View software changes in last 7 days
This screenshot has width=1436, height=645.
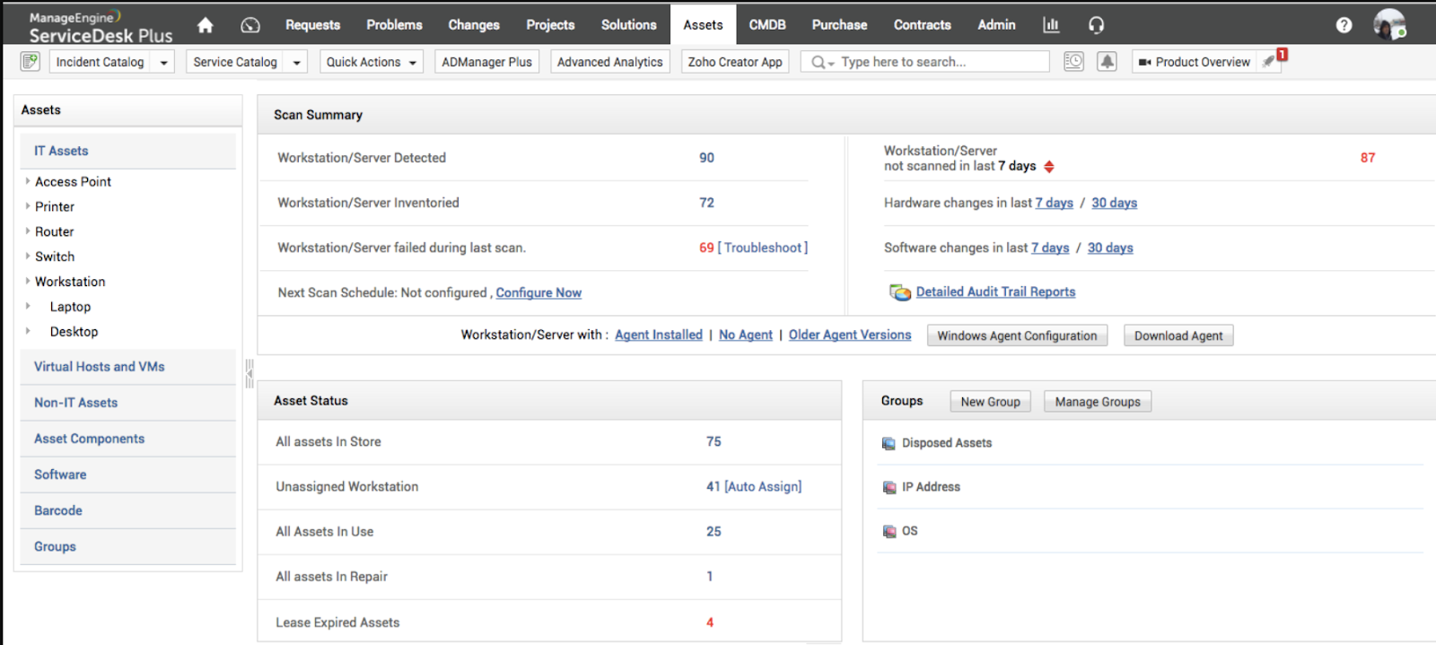click(x=1050, y=248)
